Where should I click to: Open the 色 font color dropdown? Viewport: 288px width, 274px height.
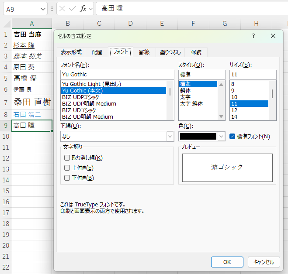[221, 137]
